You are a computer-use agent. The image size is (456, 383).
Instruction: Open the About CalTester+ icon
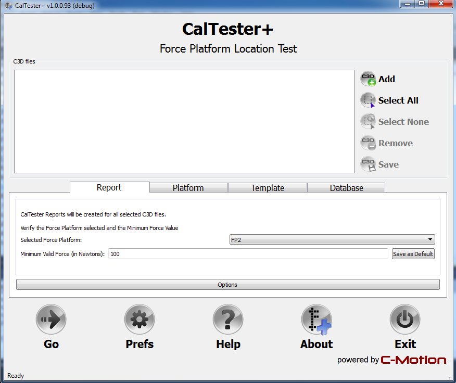[x=316, y=320]
